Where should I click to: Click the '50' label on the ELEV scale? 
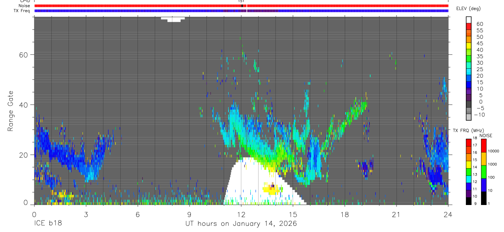click(479, 37)
